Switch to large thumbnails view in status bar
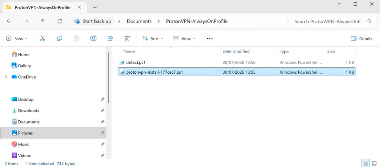The image size is (380, 167). click(374, 164)
